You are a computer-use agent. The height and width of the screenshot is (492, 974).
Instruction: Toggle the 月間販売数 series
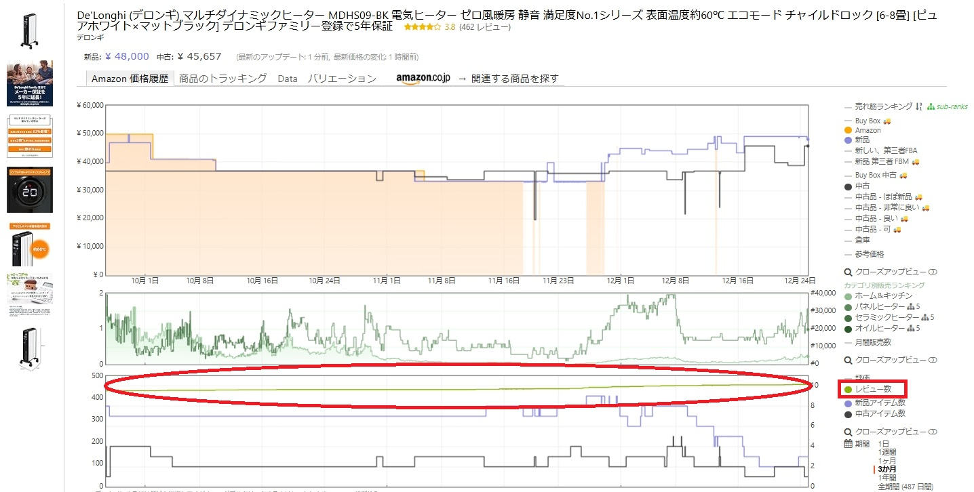(x=868, y=342)
